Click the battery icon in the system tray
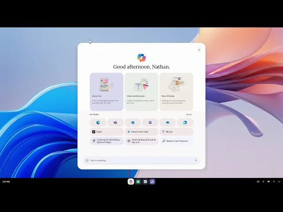Viewport: 283px width, 212px height. point(268,182)
